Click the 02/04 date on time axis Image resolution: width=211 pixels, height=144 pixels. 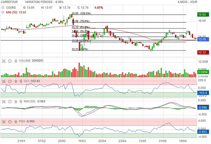pos(102,141)
